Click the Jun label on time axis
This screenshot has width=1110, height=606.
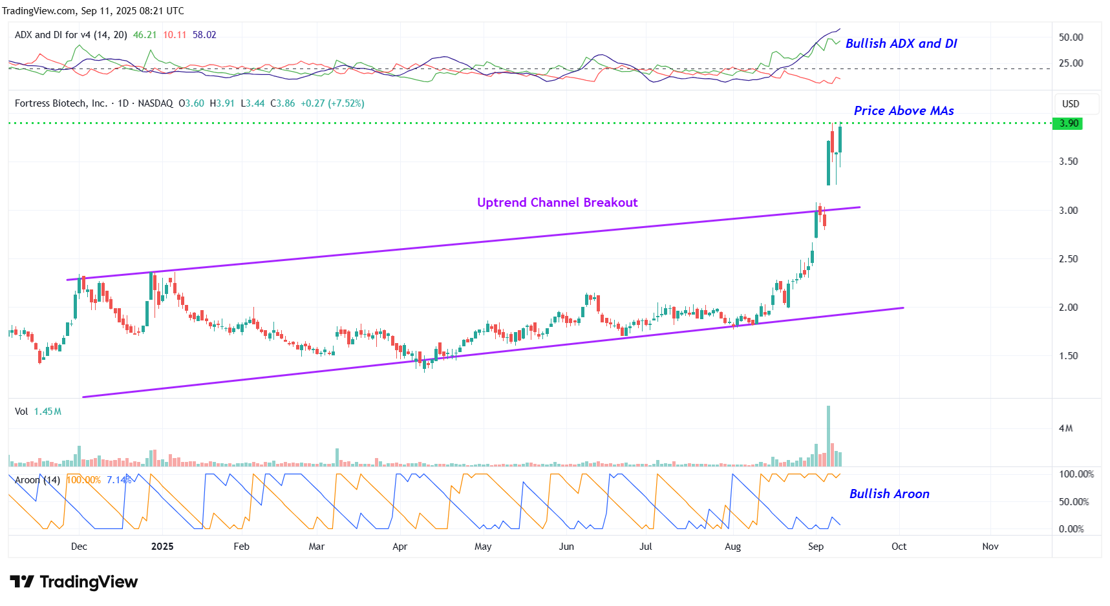point(566,547)
